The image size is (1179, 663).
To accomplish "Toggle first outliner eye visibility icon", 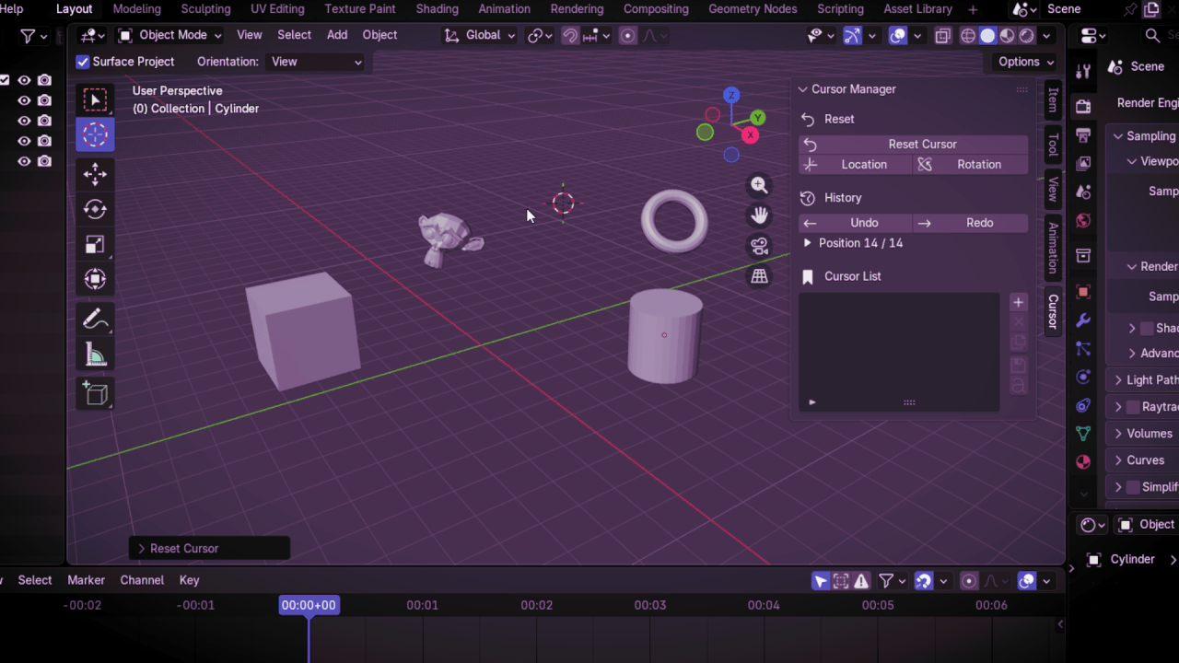I will (24, 80).
